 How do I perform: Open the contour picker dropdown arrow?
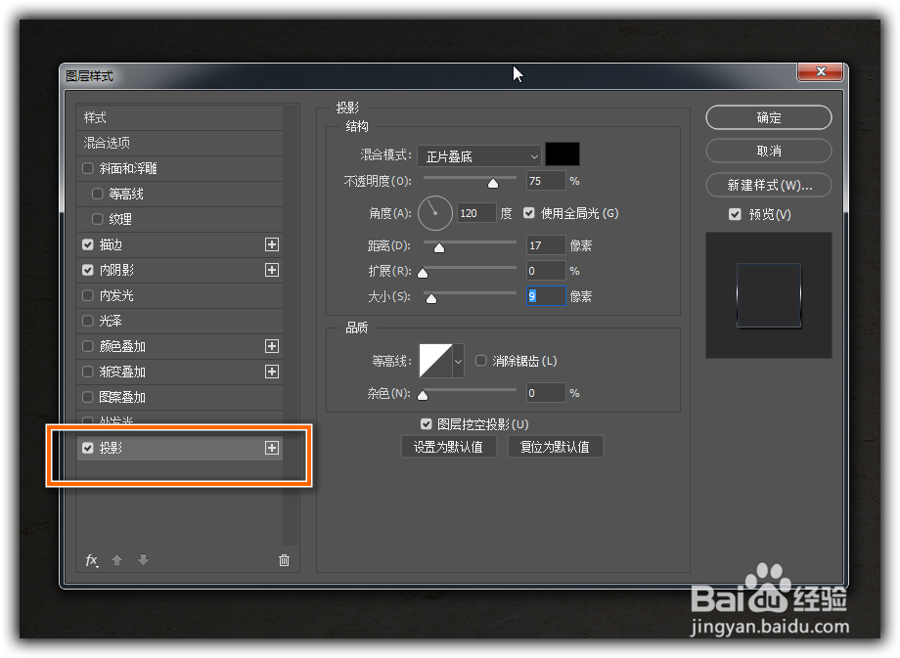coord(457,361)
